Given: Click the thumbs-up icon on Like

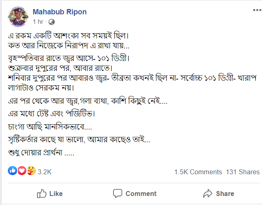Looking at the screenshot, I should [x=42, y=194].
